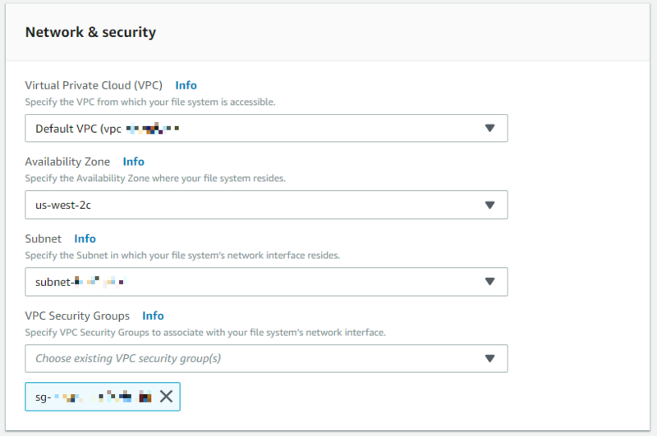Remove the selected security group tag
Image resolution: width=657 pixels, height=436 pixels.
point(166,397)
